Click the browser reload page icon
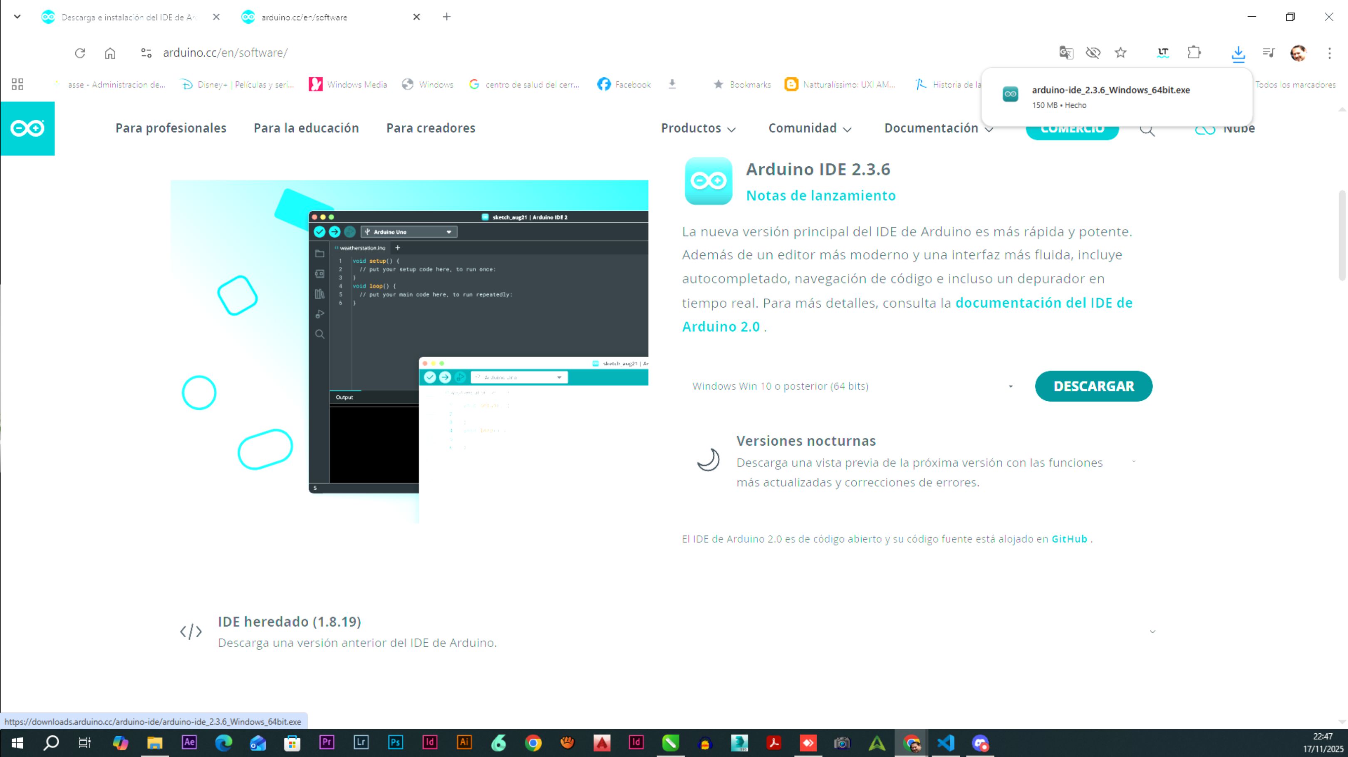Screen dimensions: 1348x757 click(79, 53)
